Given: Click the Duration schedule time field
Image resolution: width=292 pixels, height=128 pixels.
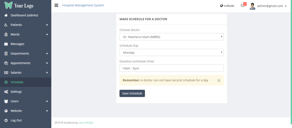Looking at the screenshot, I should 171,68.
